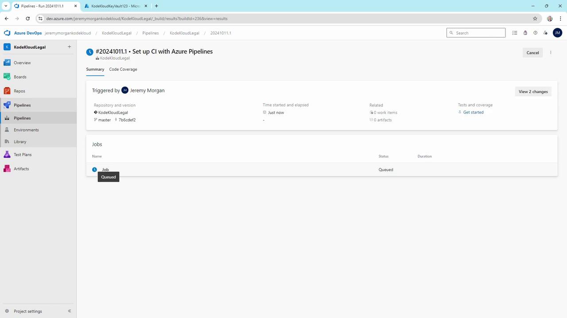This screenshot has width=567, height=318.
Task: Click the Azure DevOps search box
Action: click(x=476, y=33)
